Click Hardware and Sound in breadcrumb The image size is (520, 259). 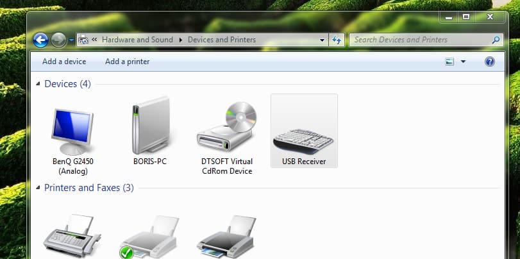137,40
